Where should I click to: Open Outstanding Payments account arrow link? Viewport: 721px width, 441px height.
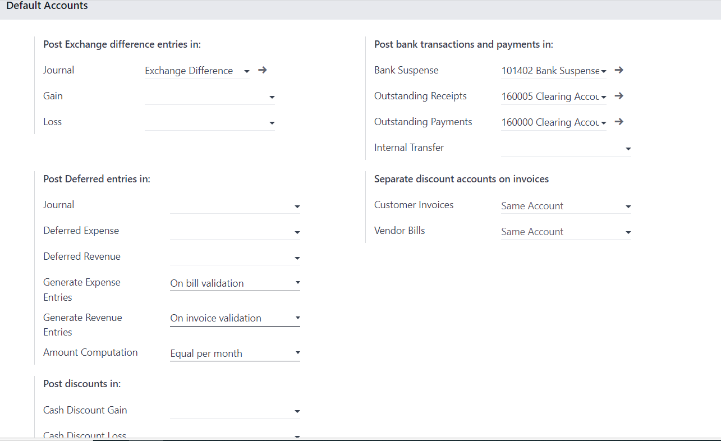pos(619,122)
